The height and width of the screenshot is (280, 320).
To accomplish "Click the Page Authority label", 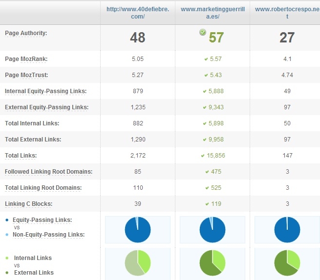I will coord(26,33).
